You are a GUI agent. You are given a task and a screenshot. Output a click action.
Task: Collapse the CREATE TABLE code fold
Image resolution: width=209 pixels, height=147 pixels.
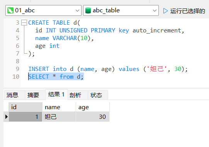(24, 23)
